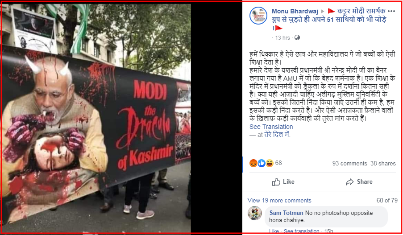Click the 13 hrs post timestamp
403x235 pixels.
point(283,38)
